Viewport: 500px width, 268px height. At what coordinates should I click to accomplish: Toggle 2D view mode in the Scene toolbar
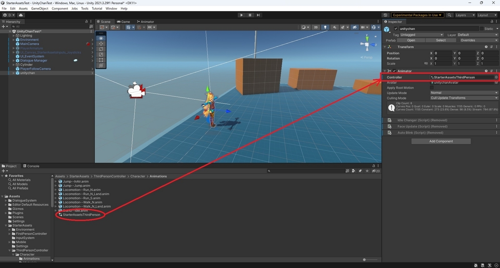[316, 27]
